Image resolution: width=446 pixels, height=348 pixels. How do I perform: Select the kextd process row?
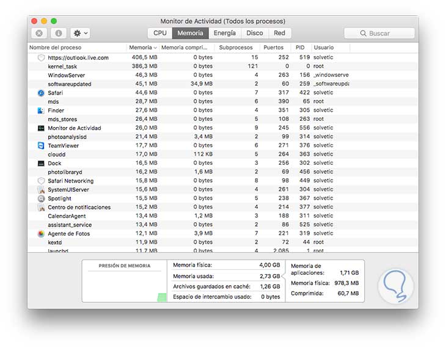tap(223, 242)
